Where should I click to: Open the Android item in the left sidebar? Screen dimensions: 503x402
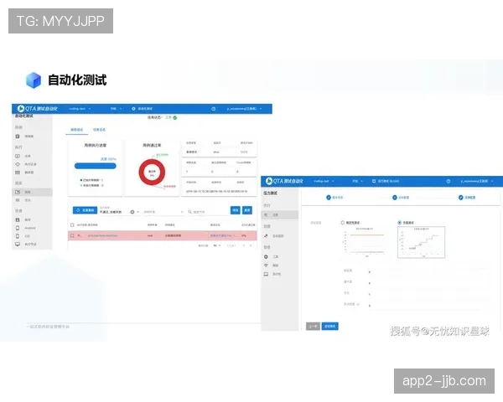[28, 228]
